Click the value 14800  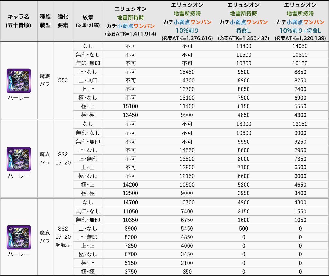click(244, 46)
